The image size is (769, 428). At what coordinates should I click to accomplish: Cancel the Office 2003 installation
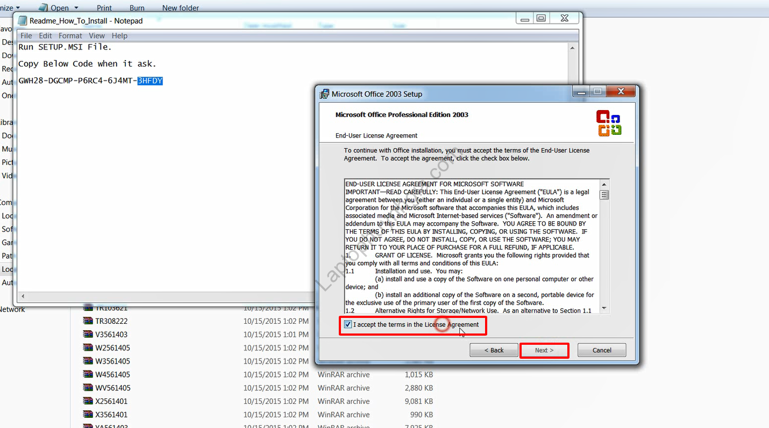coord(602,350)
